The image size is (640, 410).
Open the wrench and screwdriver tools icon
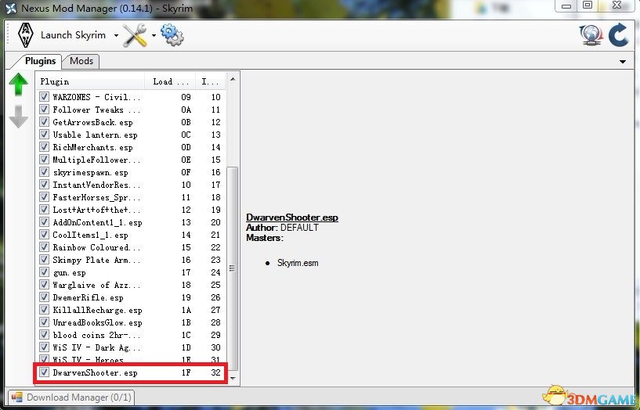coord(135,35)
